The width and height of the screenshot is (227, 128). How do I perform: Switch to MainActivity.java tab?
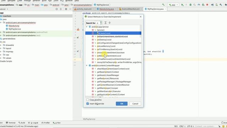point(106,9)
